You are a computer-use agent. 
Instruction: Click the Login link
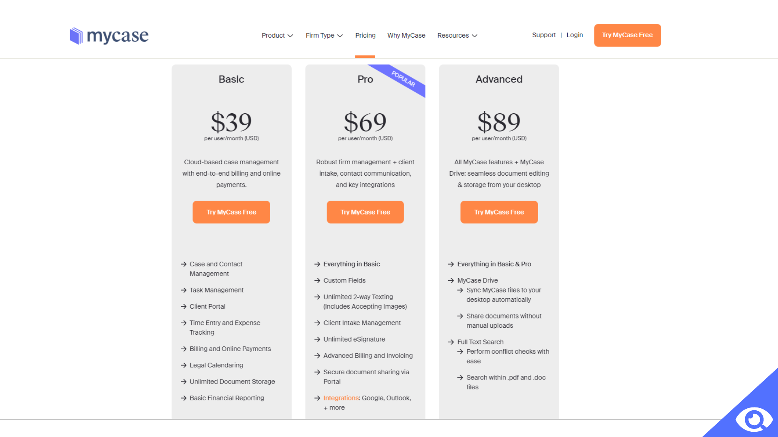[x=575, y=35]
